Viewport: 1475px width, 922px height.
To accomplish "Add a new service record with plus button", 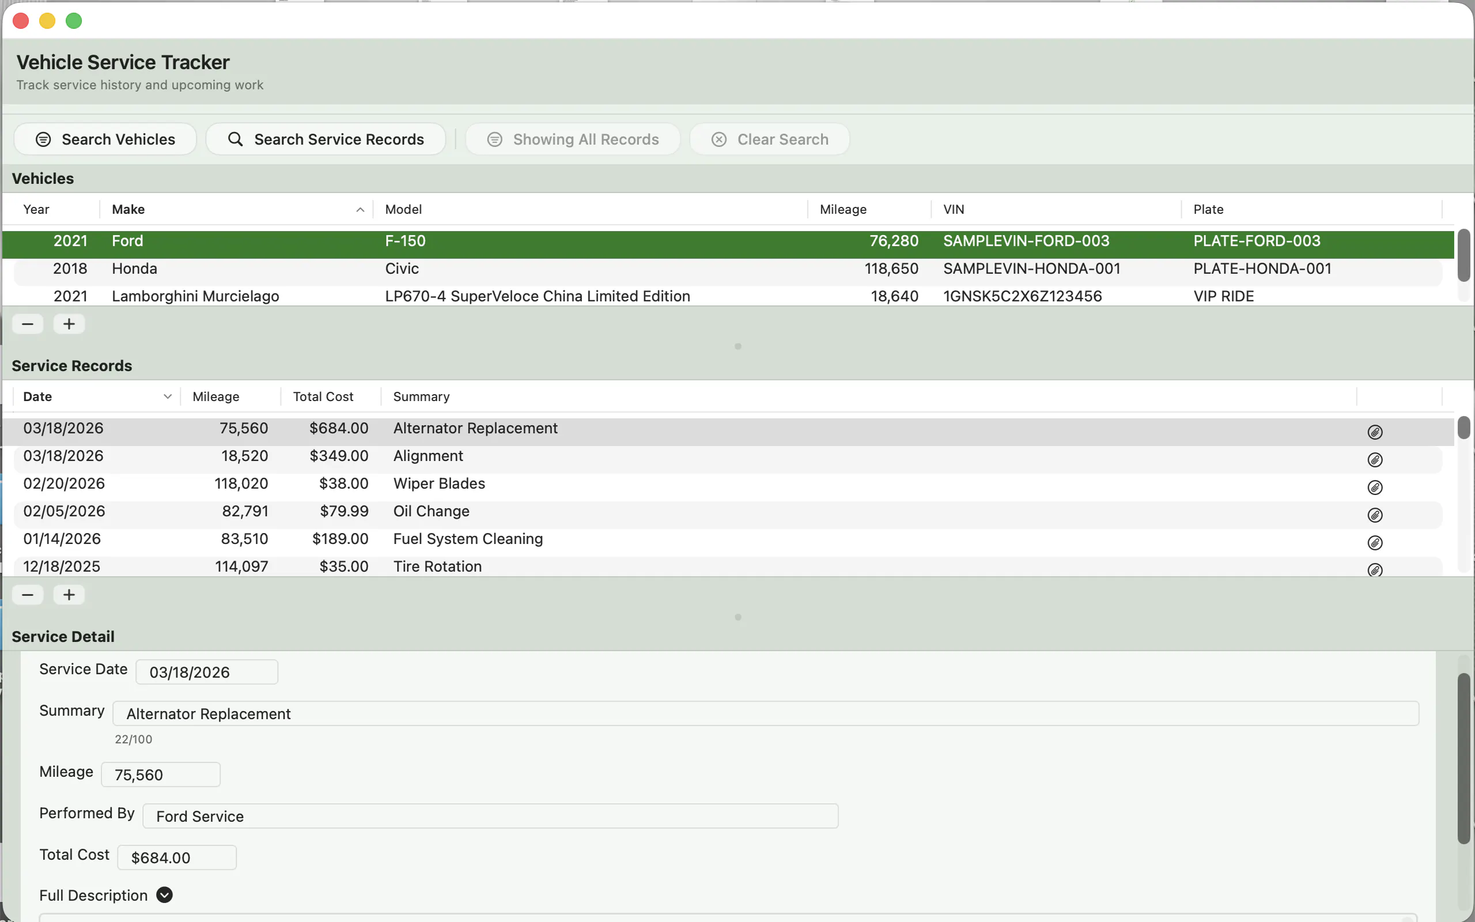I will click(x=69, y=595).
